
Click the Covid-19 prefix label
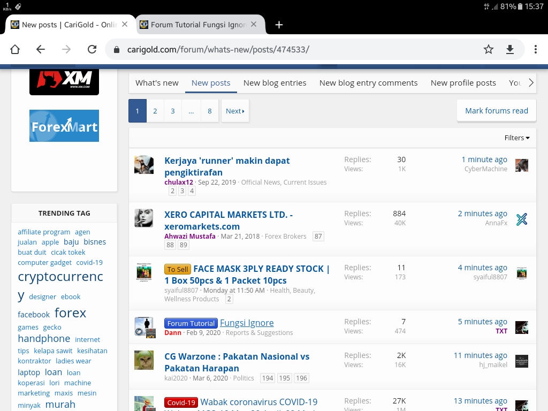coord(181,402)
